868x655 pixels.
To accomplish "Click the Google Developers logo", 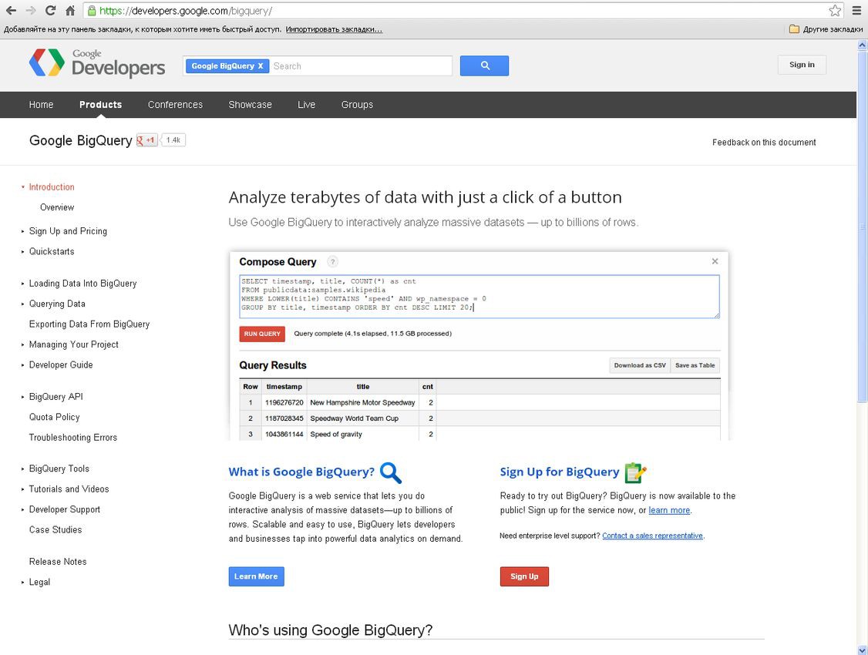I will click(x=96, y=65).
